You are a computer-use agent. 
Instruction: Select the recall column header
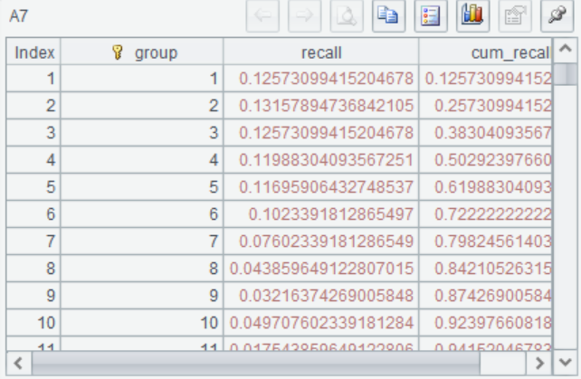[321, 52]
